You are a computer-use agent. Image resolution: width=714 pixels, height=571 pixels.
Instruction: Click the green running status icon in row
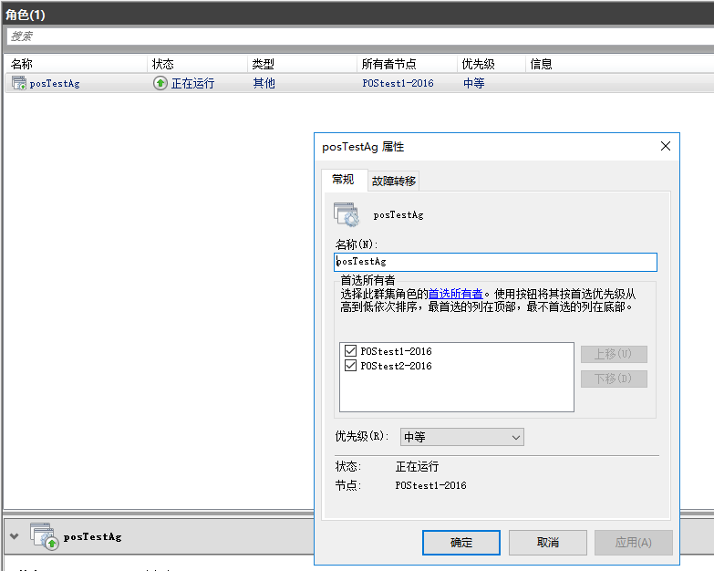click(x=160, y=83)
